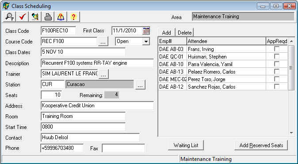Toggle AppReqd checkbox for Perez Toro, Jorge

click(x=277, y=79)
